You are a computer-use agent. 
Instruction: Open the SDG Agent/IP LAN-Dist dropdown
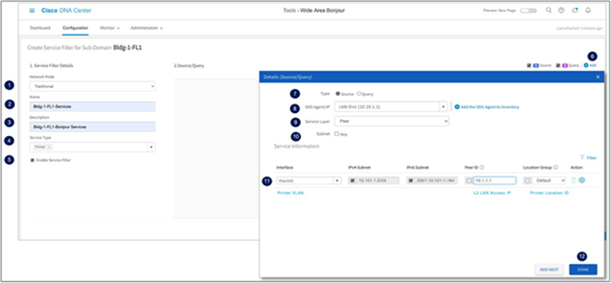click(391, 106)
